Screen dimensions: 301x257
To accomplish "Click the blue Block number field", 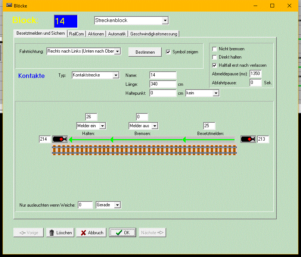I will (x=66, y=21).
